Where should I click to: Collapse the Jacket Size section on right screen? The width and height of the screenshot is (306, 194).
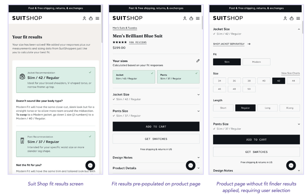[x=299, y=29]
